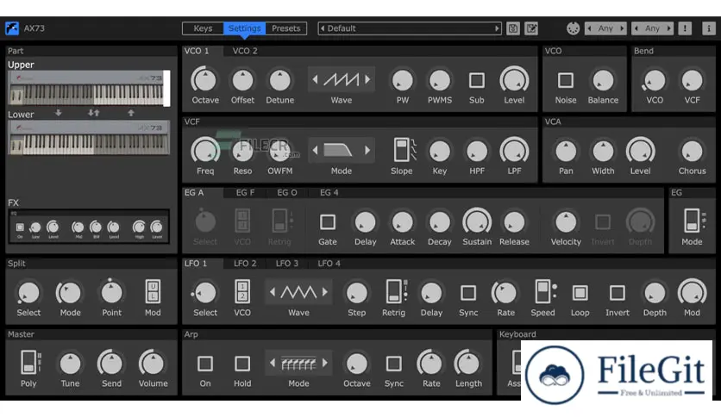Open the VCO 2 tab

(245, 51)
